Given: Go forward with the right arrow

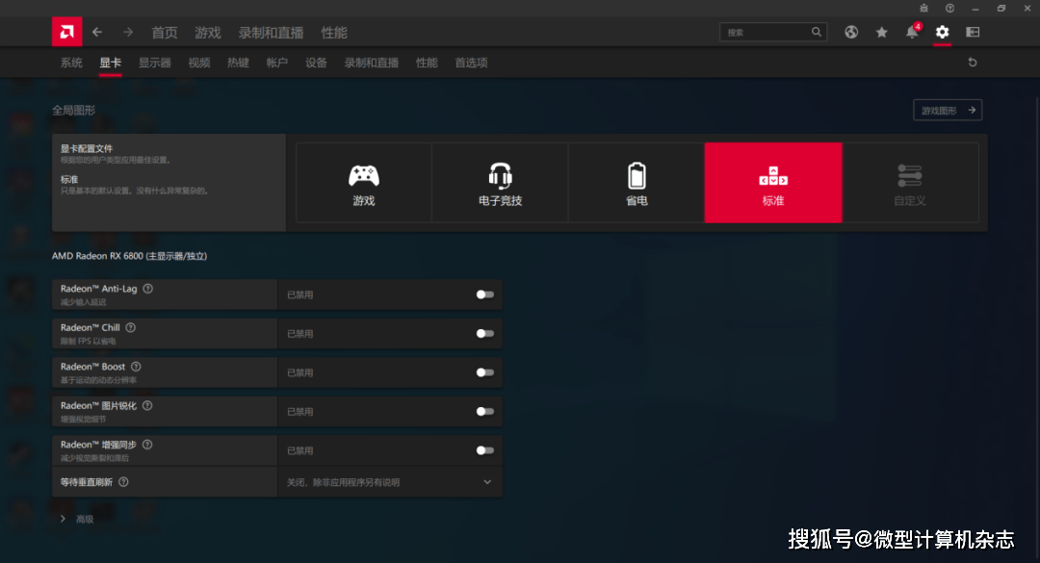Looking at the screenshot, I should click(x=128, y=32).
